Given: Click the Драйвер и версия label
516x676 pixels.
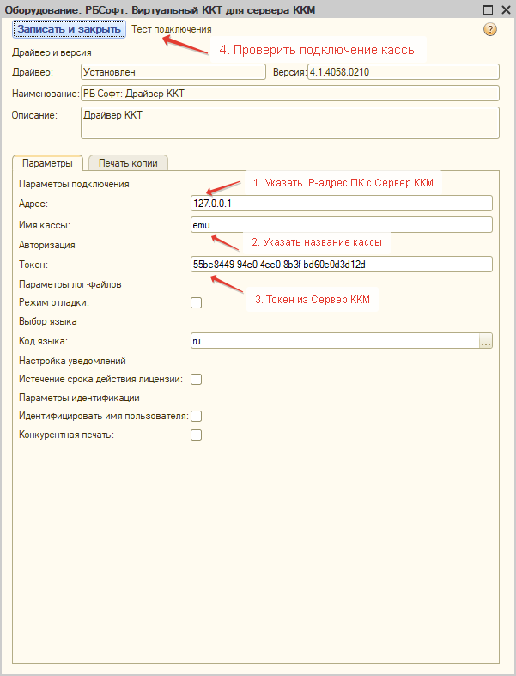Looking at the screenshot, I should pyautogui.click(x=52, y=52).
